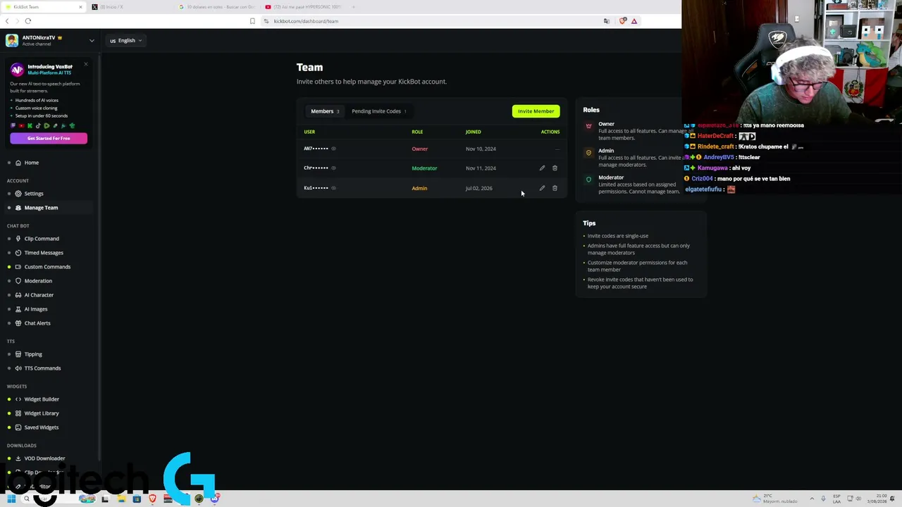Switch to the YouTube HYPERSONIC browser tab
Viewport: 902px width, 507px height.
[x=304, y=7]
